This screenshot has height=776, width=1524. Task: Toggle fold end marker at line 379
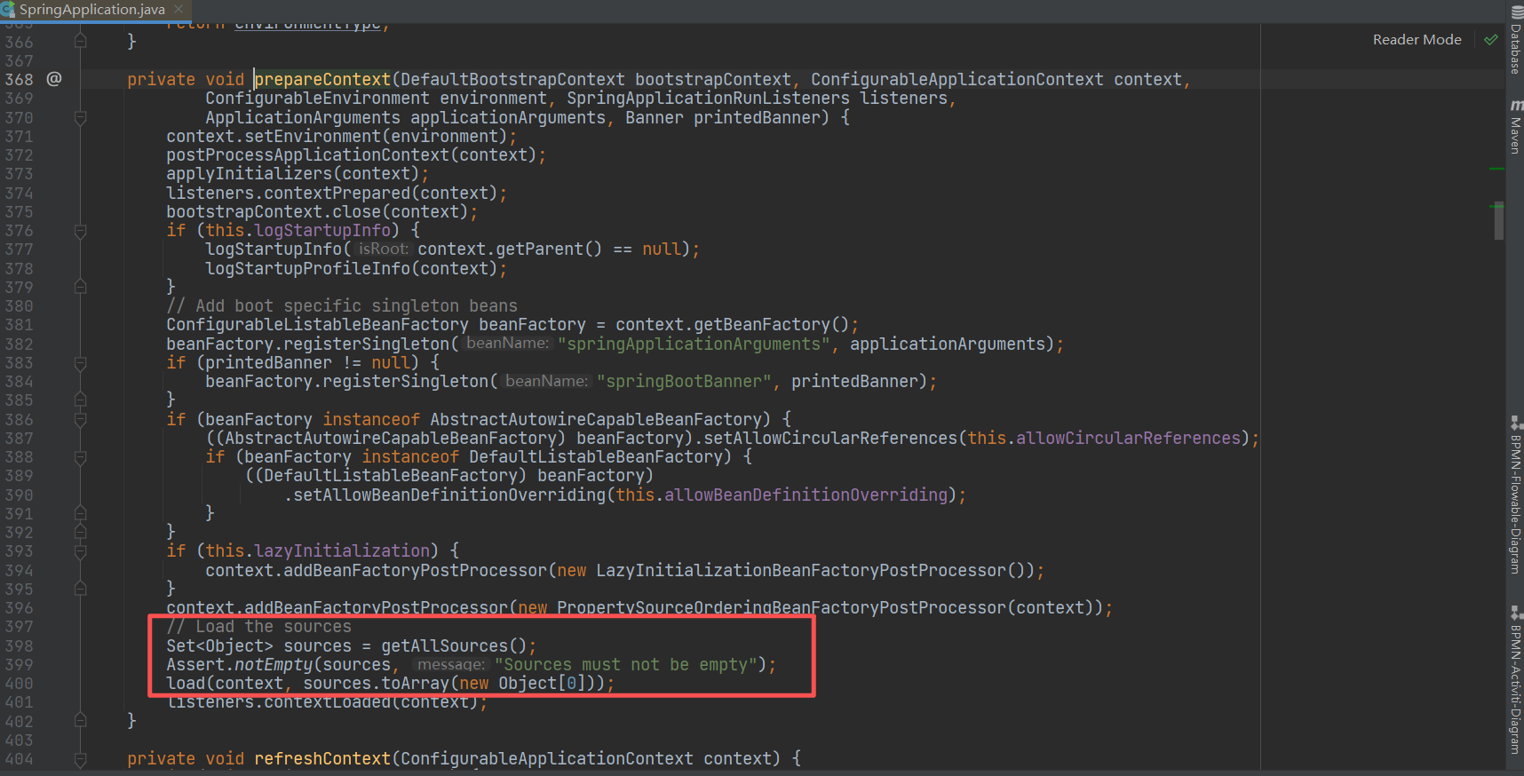pyautogui.click(x=81, y=287)
